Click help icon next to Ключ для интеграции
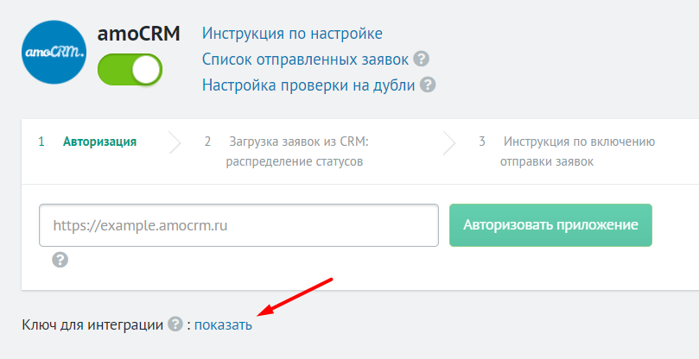Viewport: 699px width, 359px height. point(175,324)
